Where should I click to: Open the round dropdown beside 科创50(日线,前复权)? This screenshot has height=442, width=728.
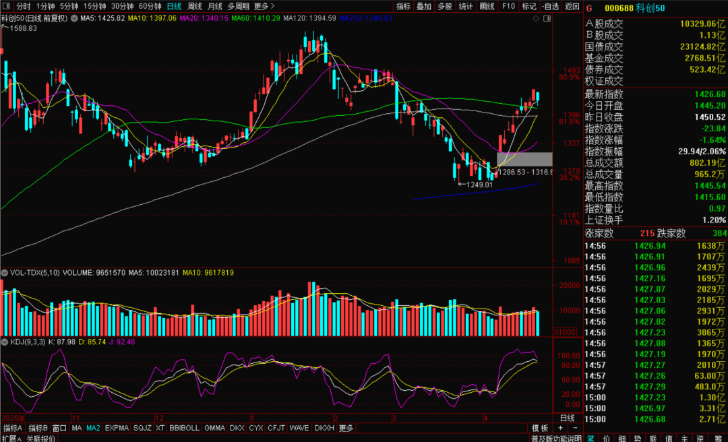point(74,18)
